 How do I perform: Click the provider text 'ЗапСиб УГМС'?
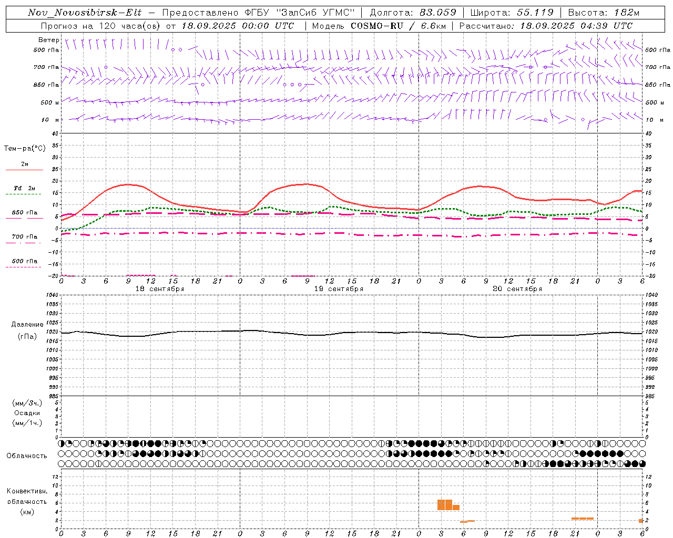[x=316, y=13]
